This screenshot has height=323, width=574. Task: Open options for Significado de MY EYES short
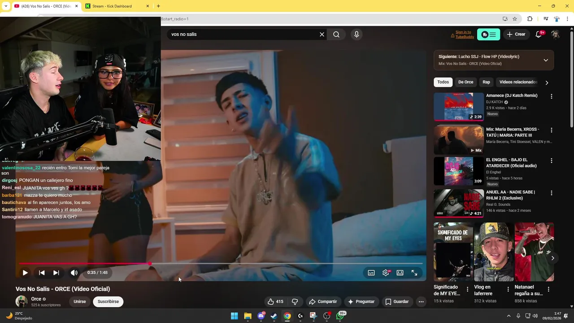click(467, 289)
